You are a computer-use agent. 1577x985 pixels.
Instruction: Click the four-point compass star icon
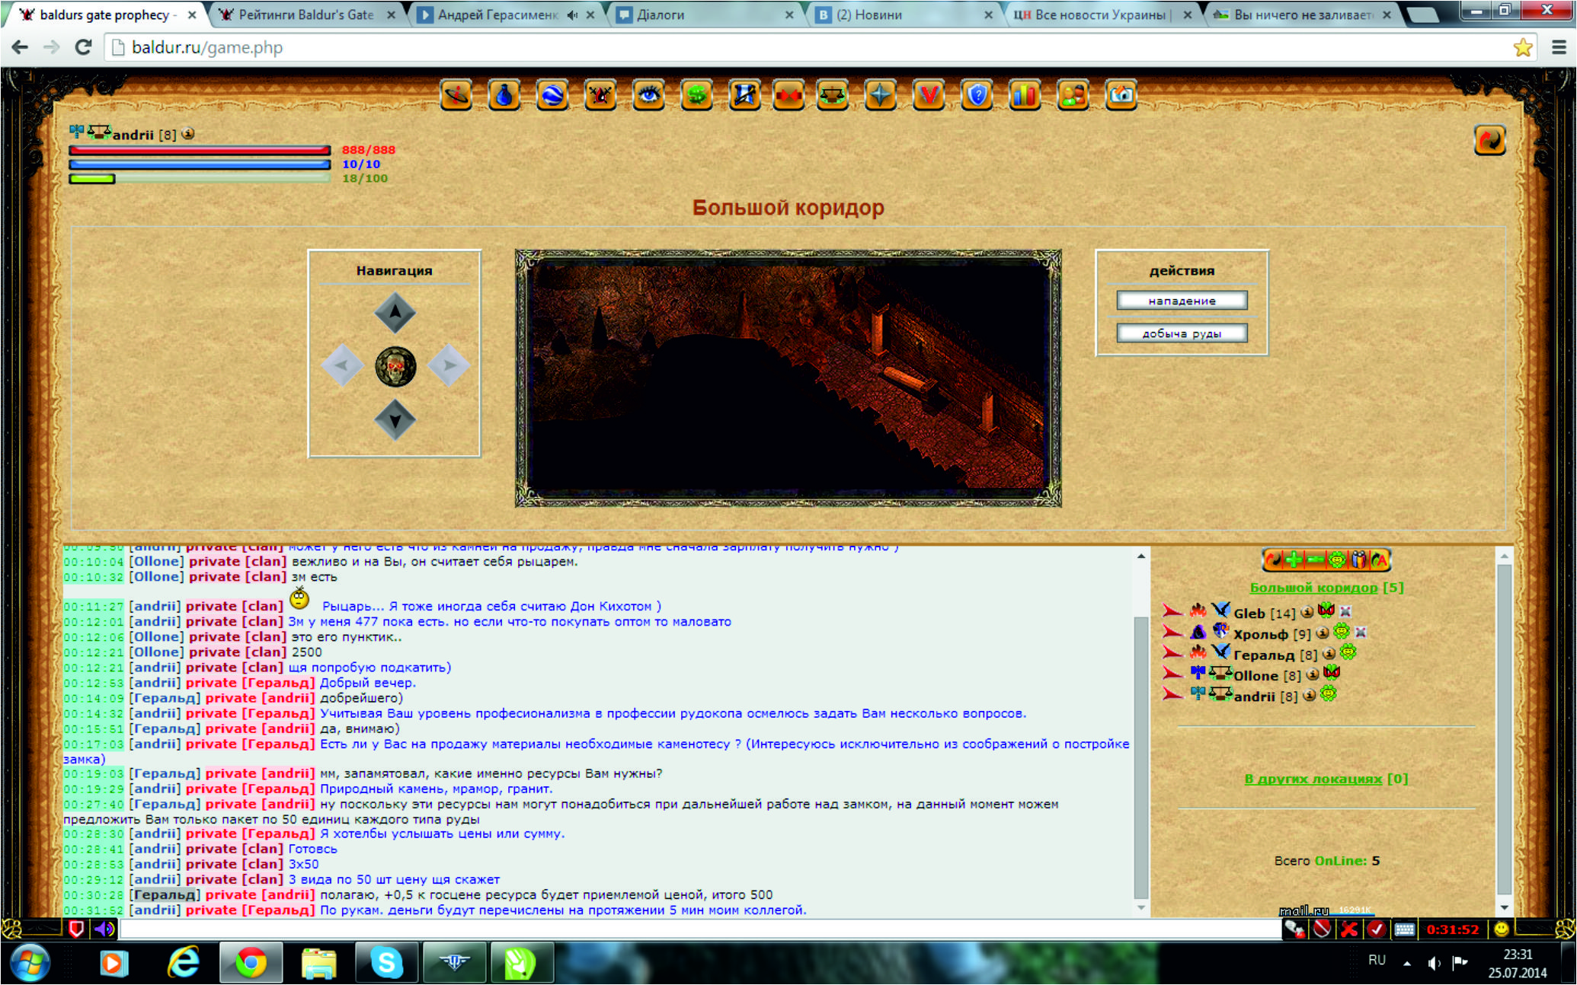(881, 95)
